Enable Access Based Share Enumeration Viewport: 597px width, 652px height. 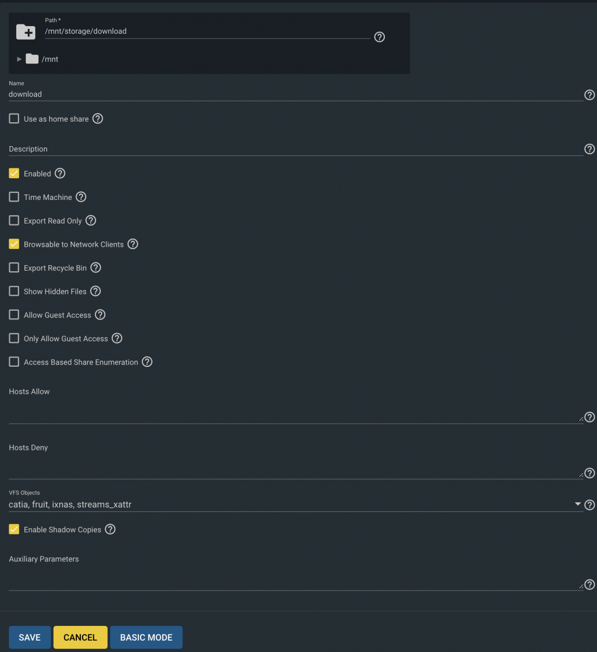(x=14, y=362)
